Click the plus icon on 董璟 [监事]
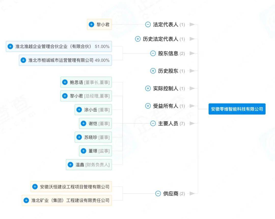 (83, 151)
